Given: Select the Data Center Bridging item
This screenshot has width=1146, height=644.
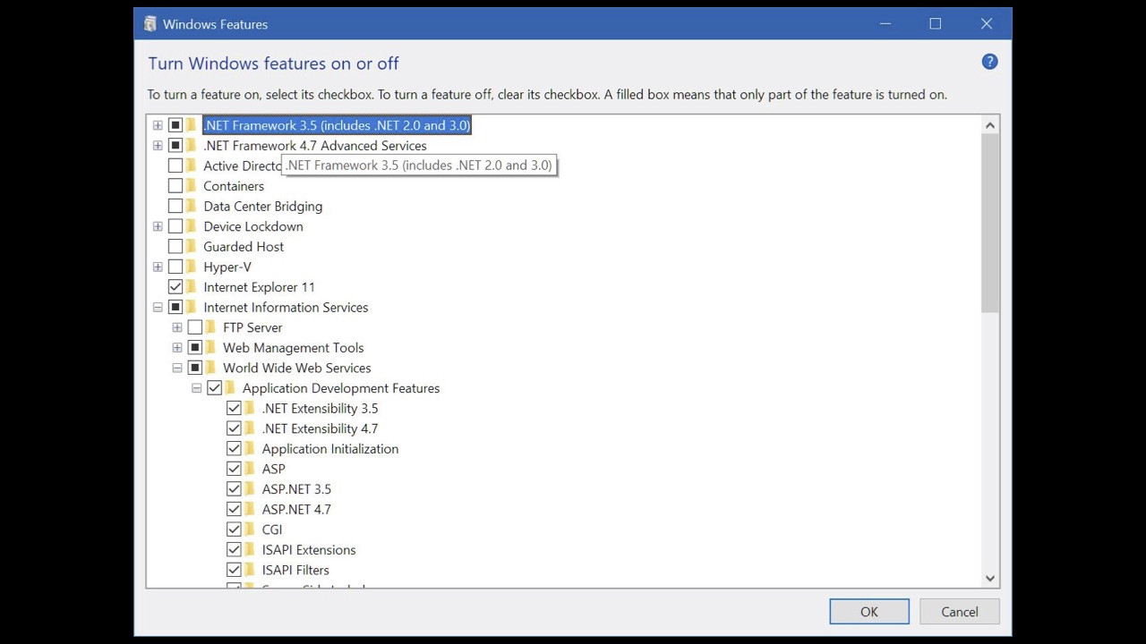Looking at the screenshot, I should point(262,207).
